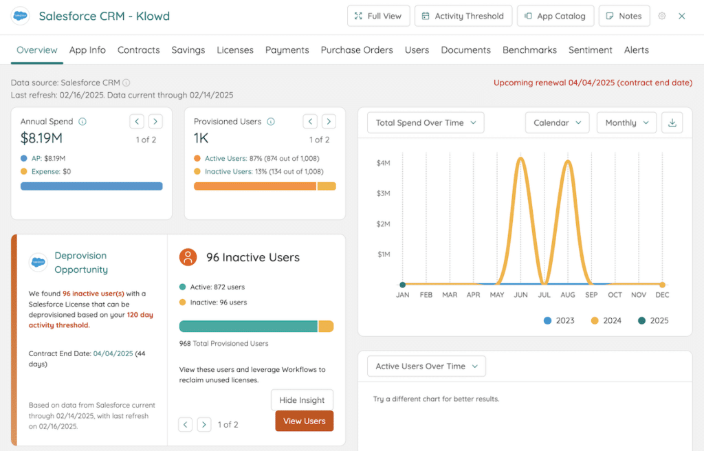Open the settings gear icon near the top right
This screenshot has height=451, width=704.
coord(661,15)
